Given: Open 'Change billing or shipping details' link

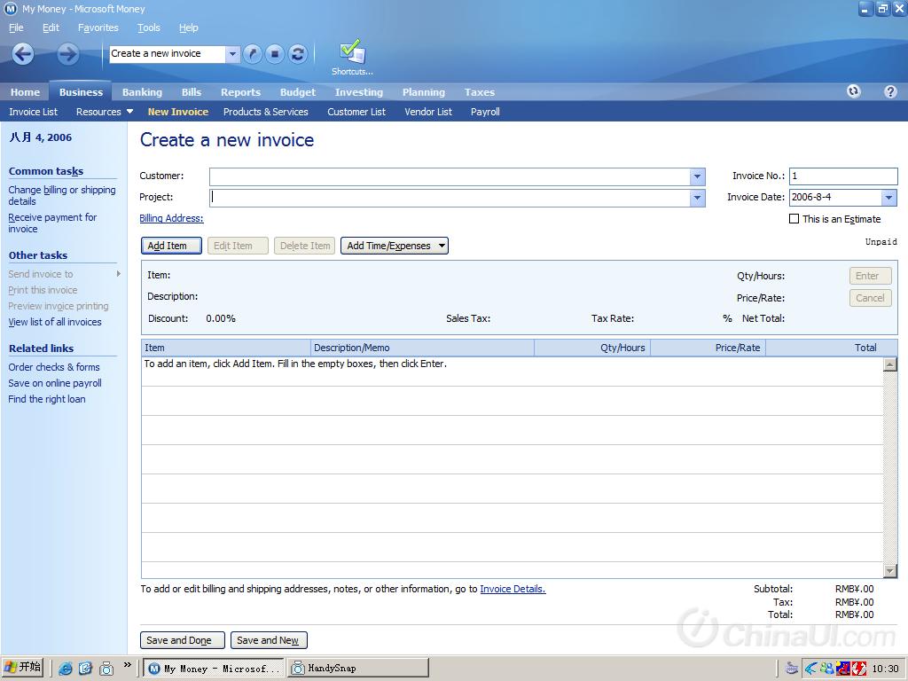Looking at the screenshot, I should pos(62,195).
